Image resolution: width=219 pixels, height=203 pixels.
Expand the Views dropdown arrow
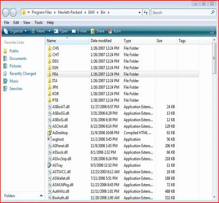[x=49, y=31]
